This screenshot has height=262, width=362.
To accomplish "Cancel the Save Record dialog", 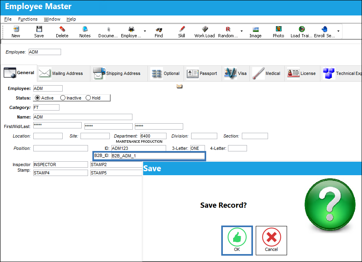I will coord(271,241).
